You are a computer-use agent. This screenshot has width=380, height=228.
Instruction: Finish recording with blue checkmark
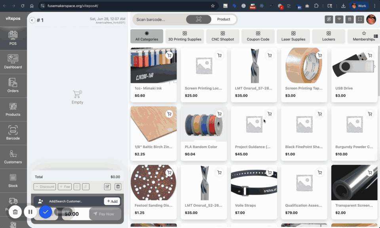coord(46,212)
